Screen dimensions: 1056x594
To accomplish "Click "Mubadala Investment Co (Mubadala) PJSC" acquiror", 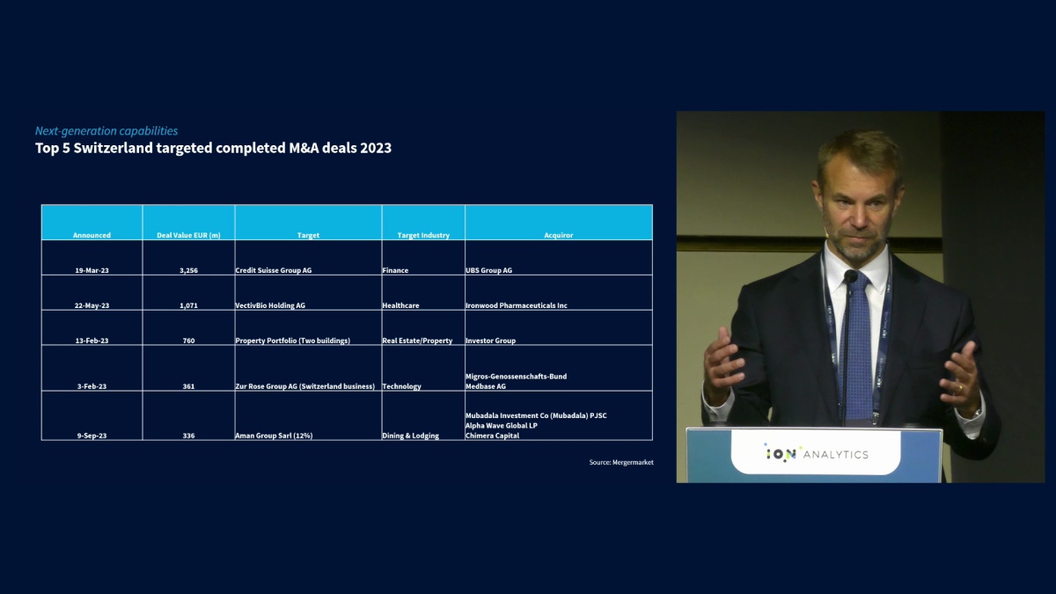I will (x=536, y=415).
